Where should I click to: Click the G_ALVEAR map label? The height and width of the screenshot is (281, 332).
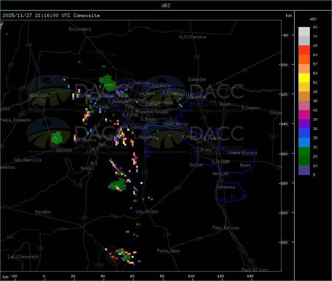click(x=221, y=162)
